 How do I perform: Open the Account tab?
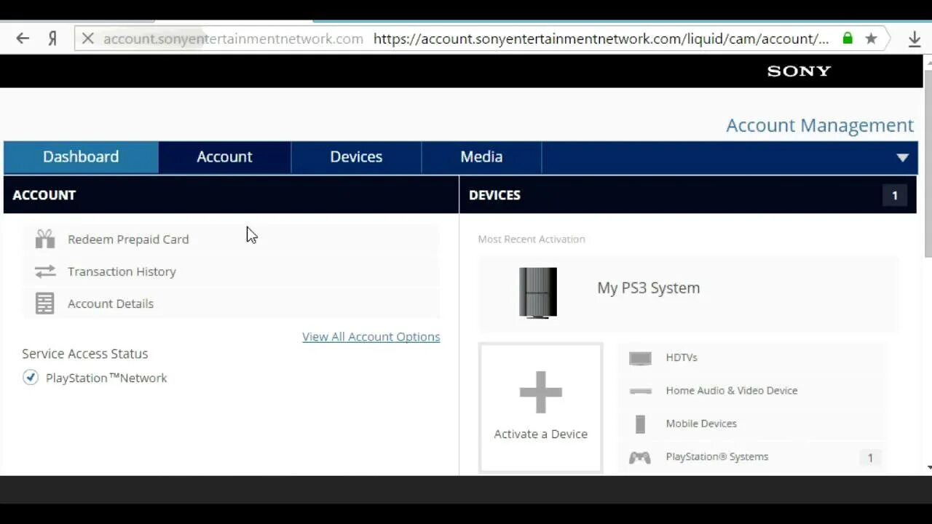[224, 157]
